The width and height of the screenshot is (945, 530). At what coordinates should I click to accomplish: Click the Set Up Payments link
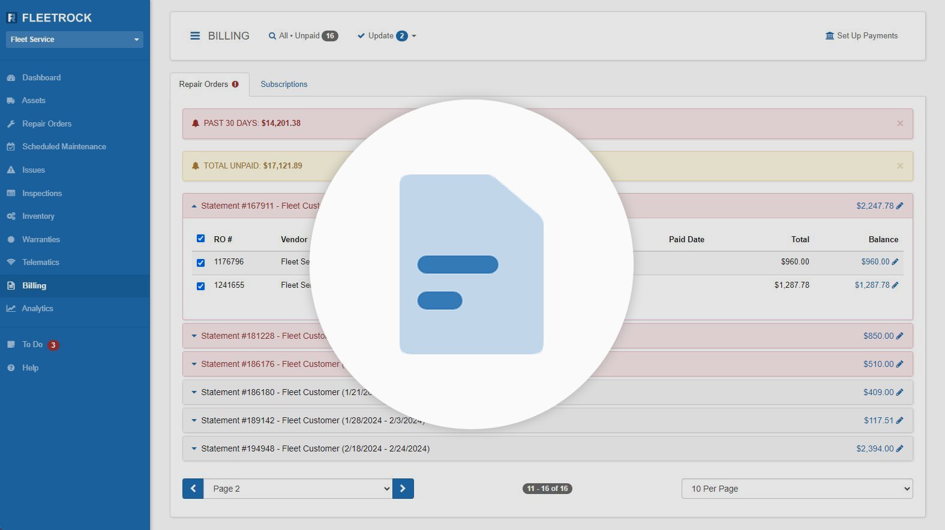(862, 36)
